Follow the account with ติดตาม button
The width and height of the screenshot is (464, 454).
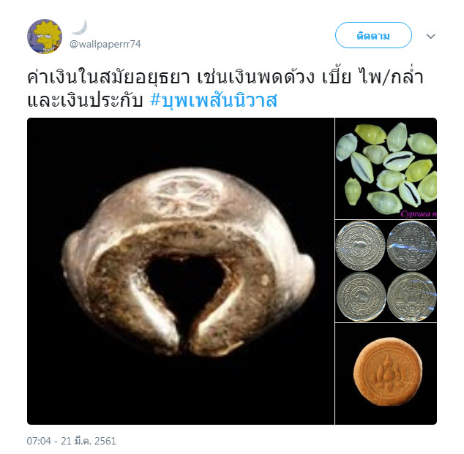(x=373, y=35)
